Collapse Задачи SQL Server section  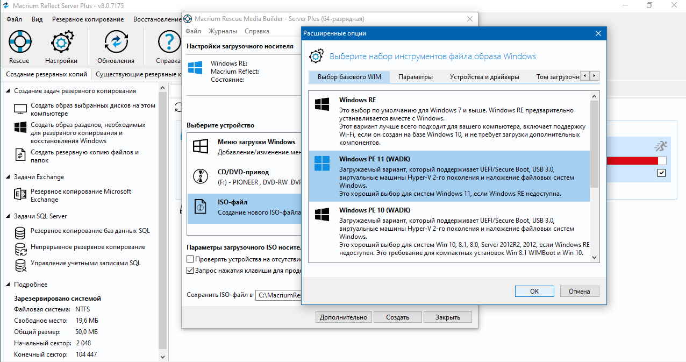click(x=8, y=216)
